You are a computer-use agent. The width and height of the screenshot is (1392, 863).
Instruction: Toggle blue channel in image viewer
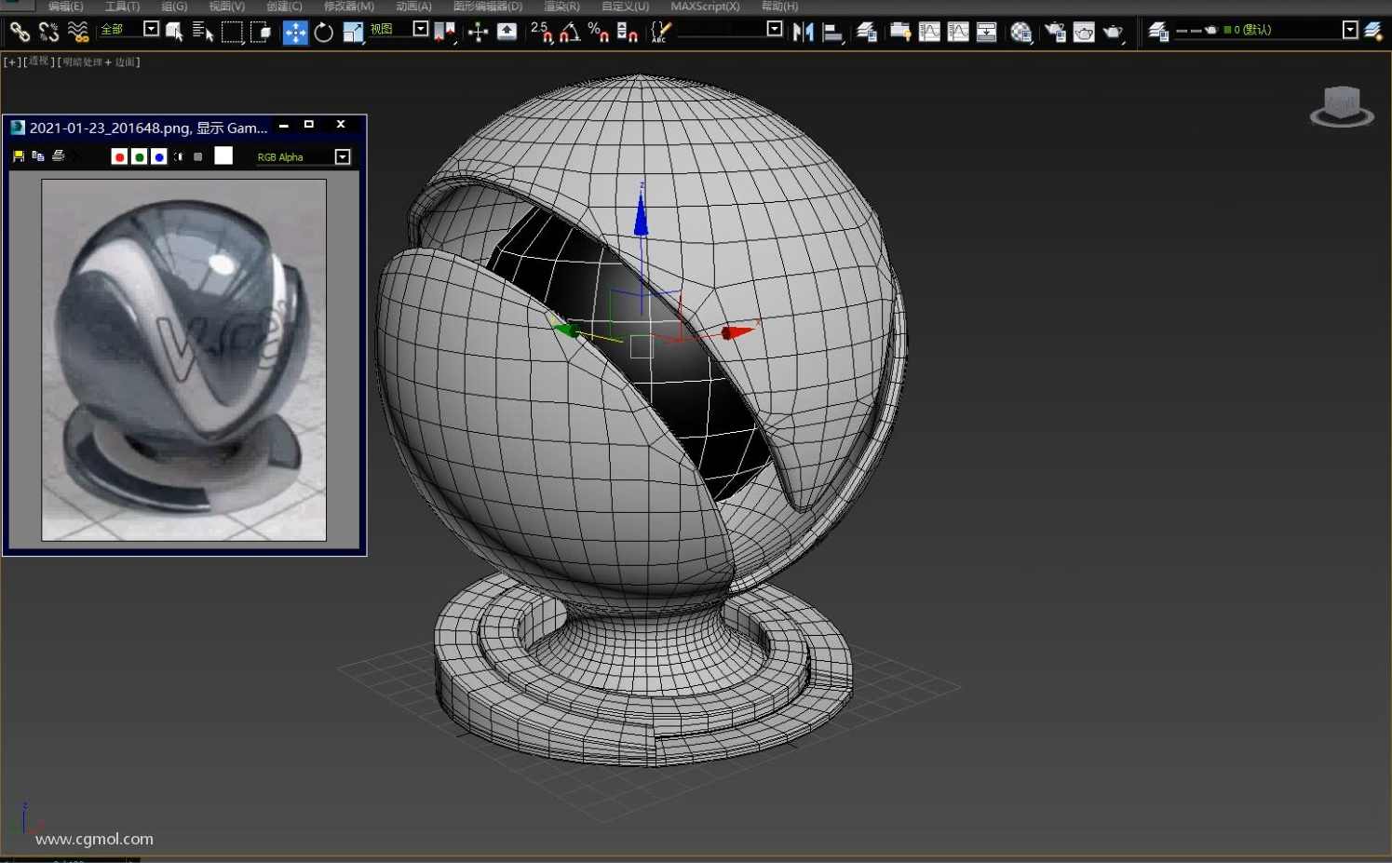point(158,157)
